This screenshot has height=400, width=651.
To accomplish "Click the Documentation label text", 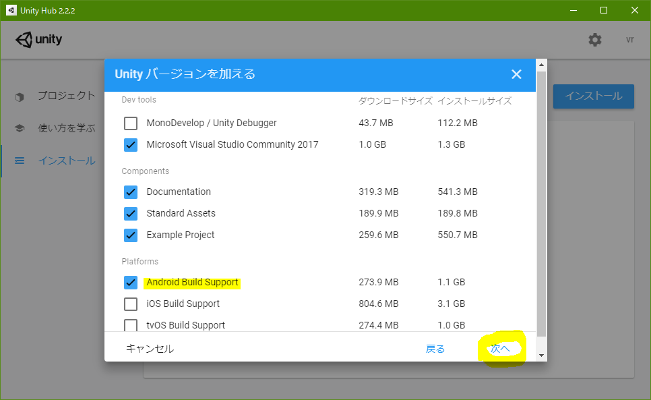I will click(179, 192).
